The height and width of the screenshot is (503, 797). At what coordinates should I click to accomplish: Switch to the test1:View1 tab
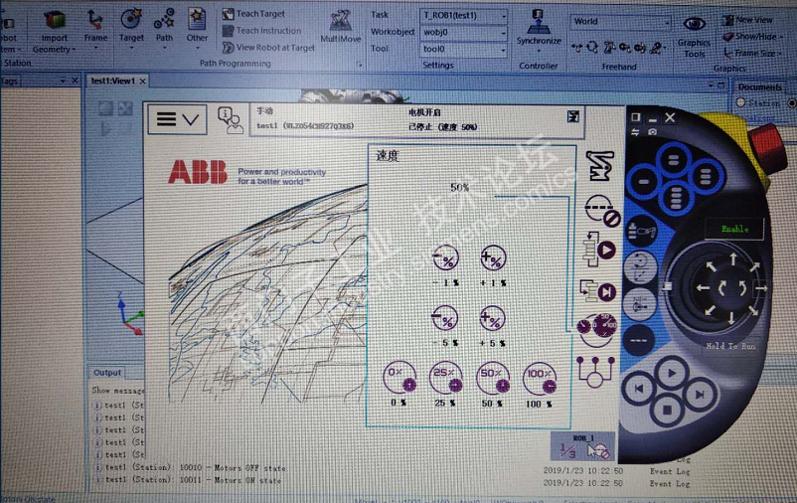click(x=113, y=81)
